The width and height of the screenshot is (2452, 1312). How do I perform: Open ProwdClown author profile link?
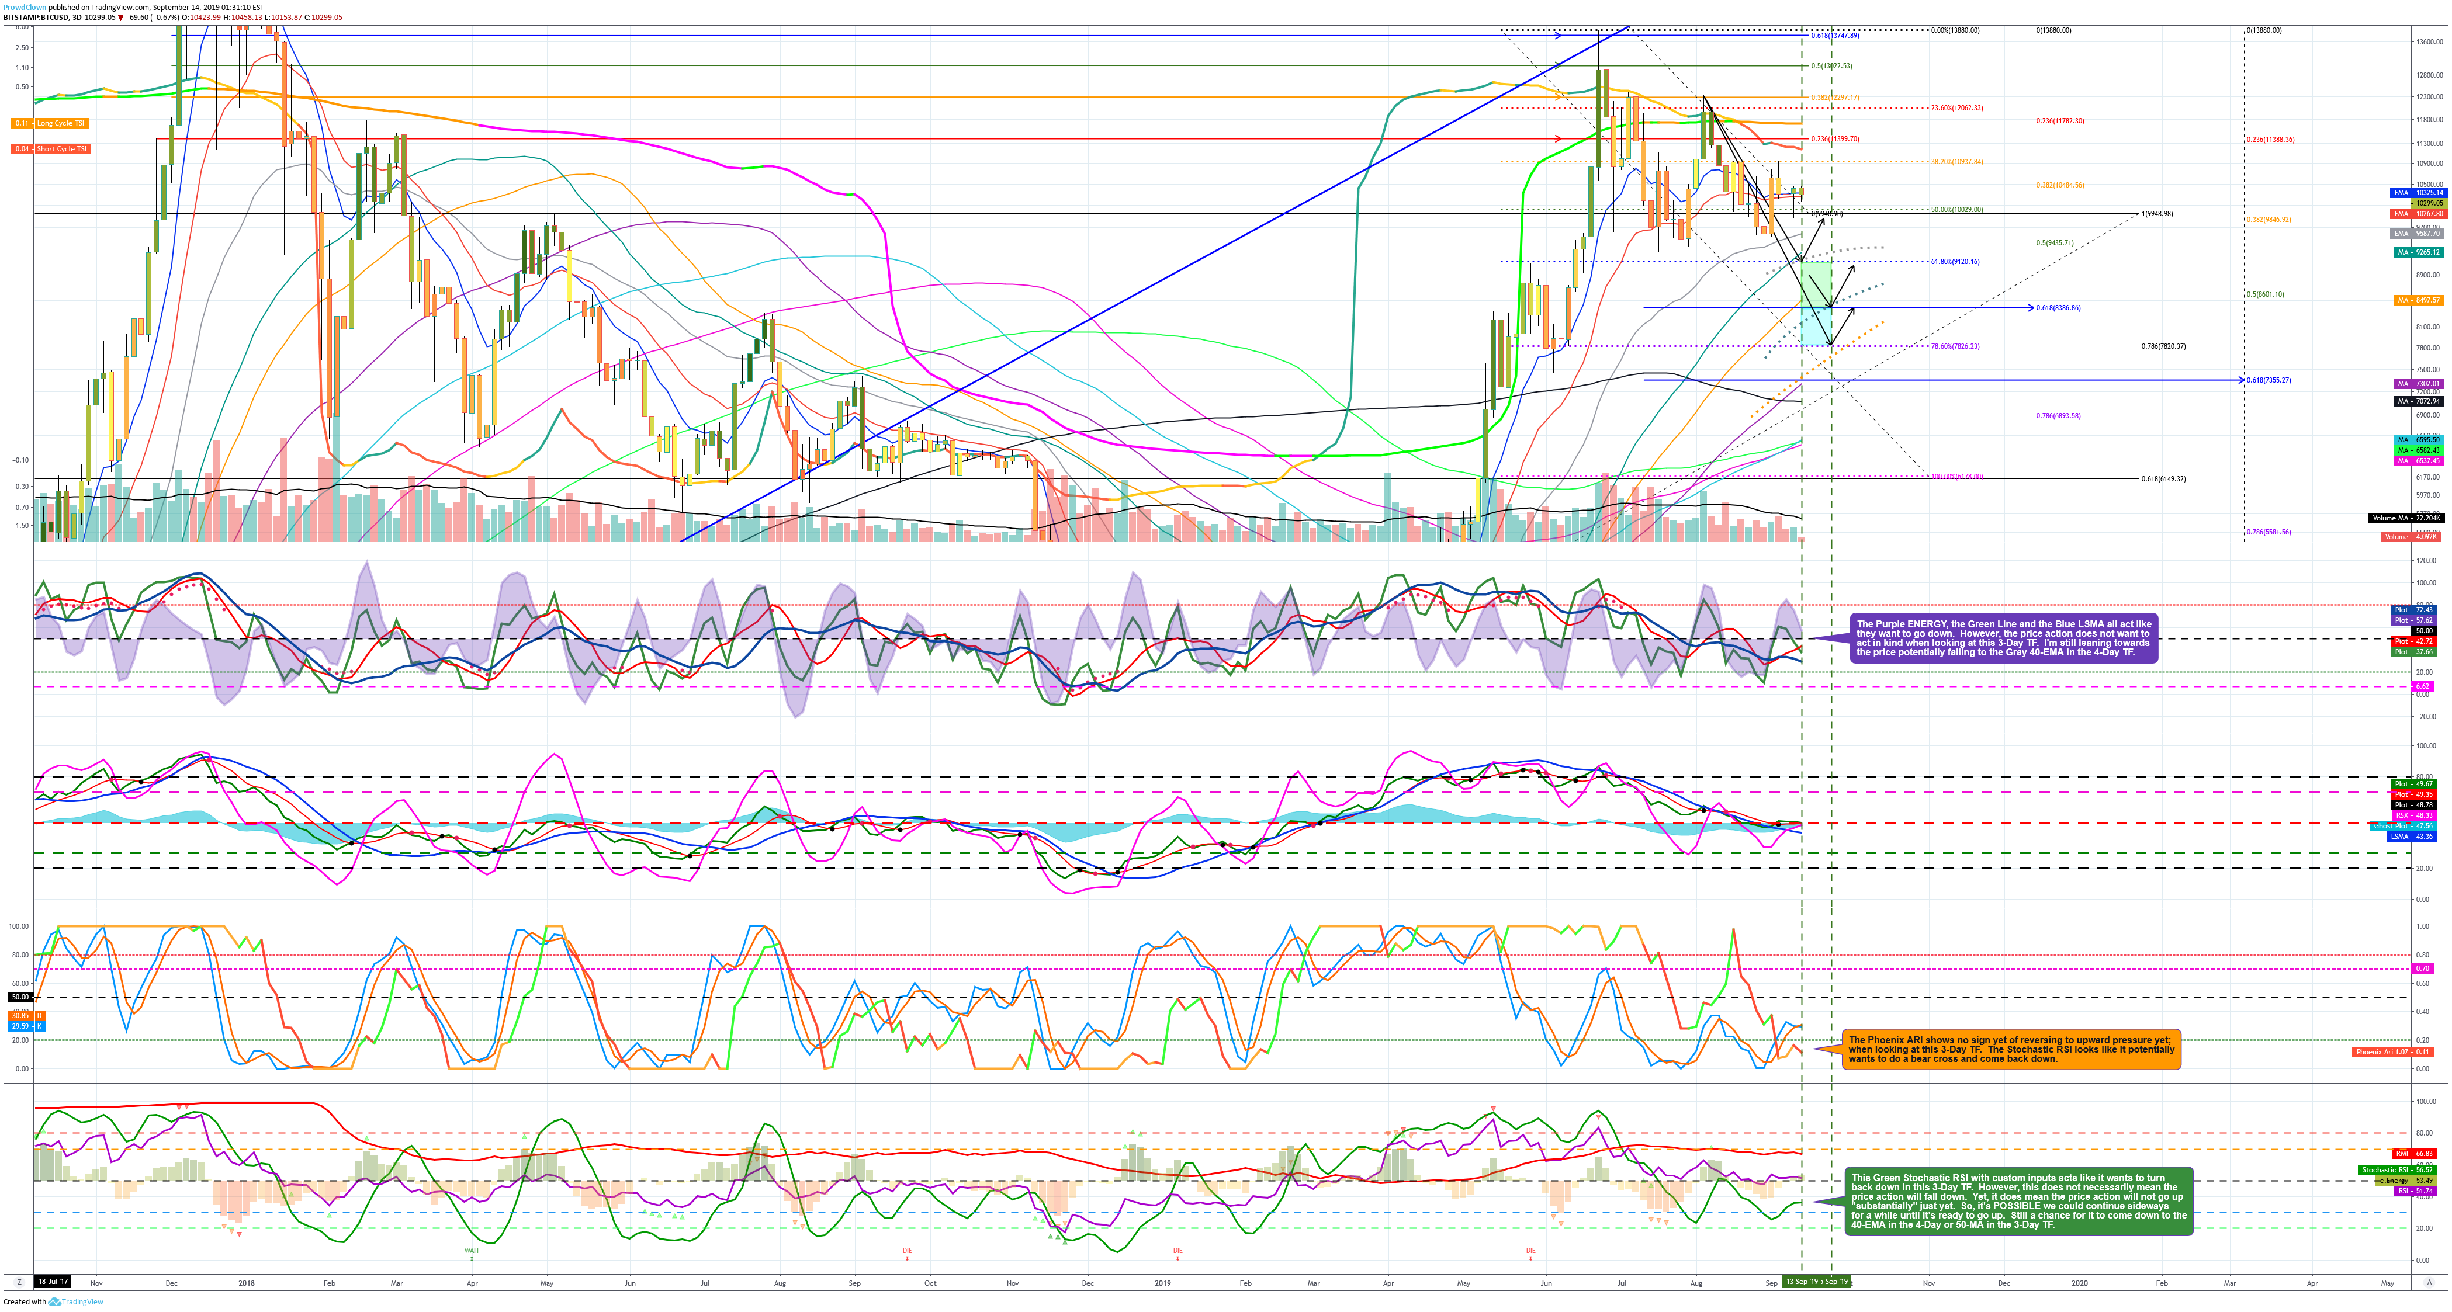tap(25, 6)
